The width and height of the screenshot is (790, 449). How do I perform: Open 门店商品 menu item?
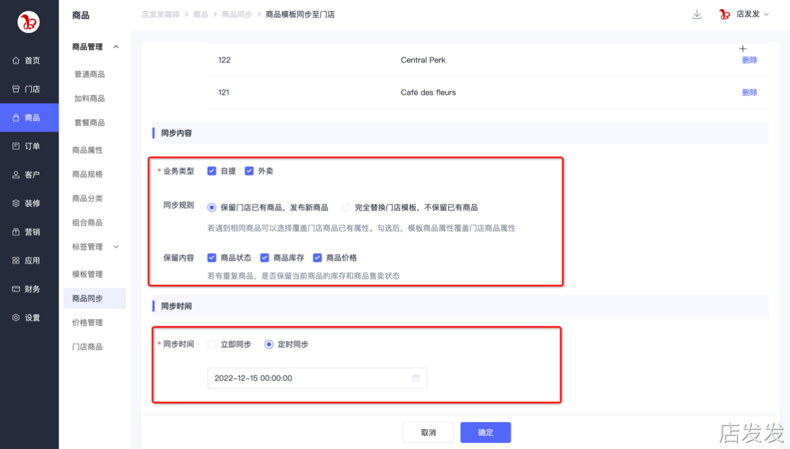tap(87, 347)
